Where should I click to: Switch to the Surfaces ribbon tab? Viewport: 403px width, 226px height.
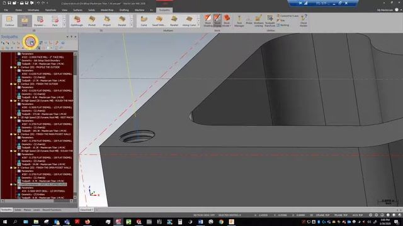[x=77, y=10]
